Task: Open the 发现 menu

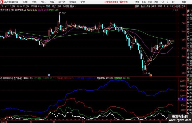Action: pos(52,2)
